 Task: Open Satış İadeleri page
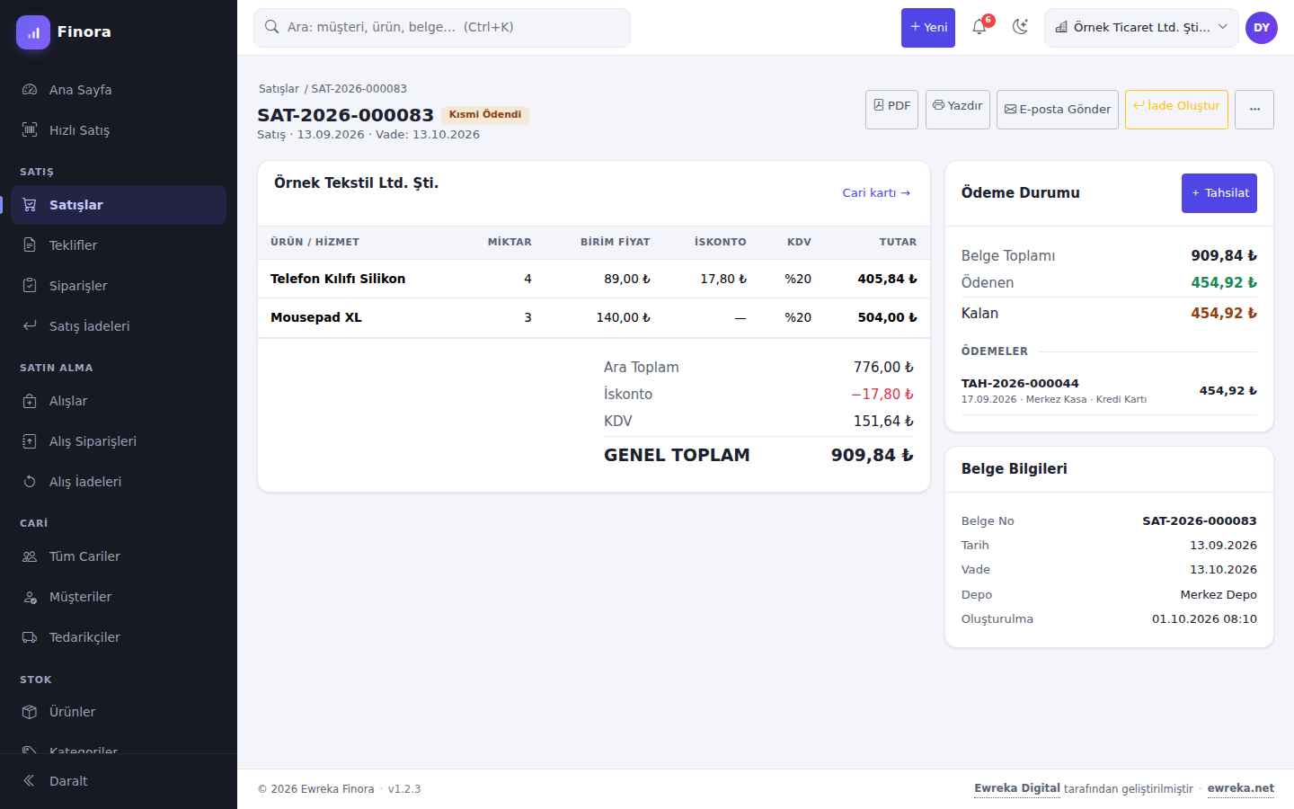pos(119,326)
